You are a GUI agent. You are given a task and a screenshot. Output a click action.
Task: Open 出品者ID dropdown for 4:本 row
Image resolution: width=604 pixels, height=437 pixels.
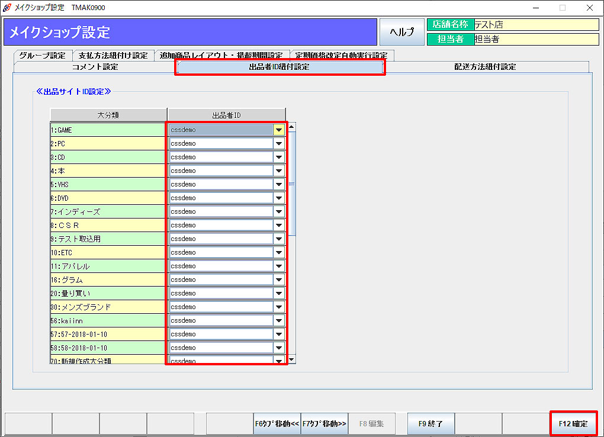[278, 171]
